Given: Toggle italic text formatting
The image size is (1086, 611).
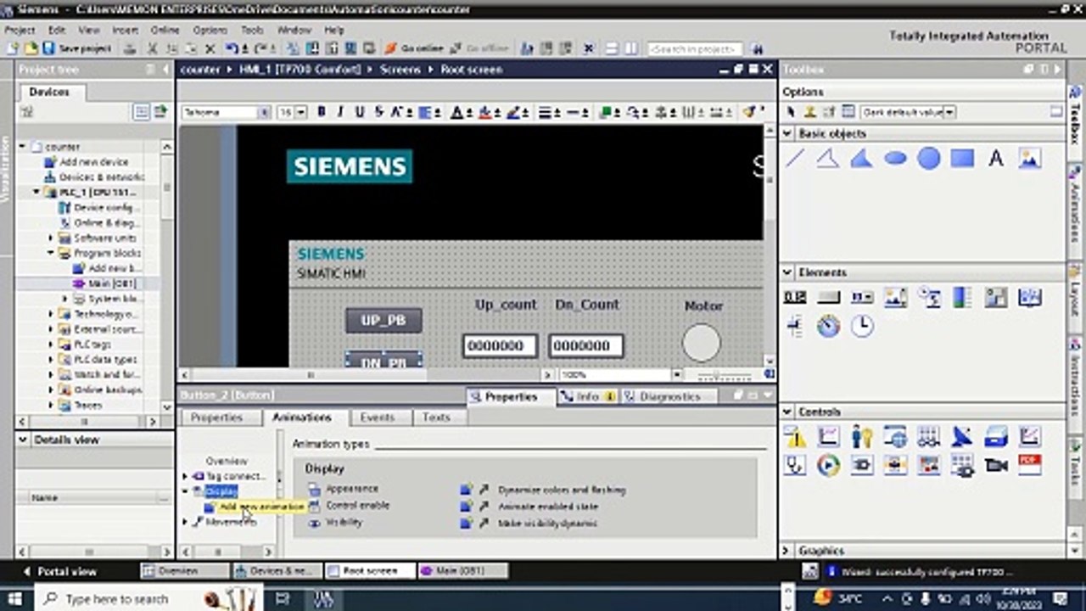Looking at the screenshot, I should point(340,112).
